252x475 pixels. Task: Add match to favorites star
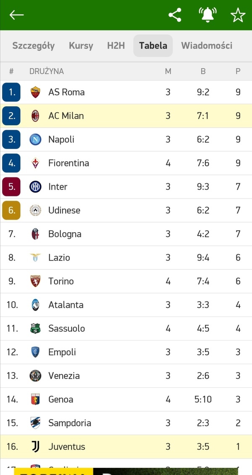click(x=238, y=15)
